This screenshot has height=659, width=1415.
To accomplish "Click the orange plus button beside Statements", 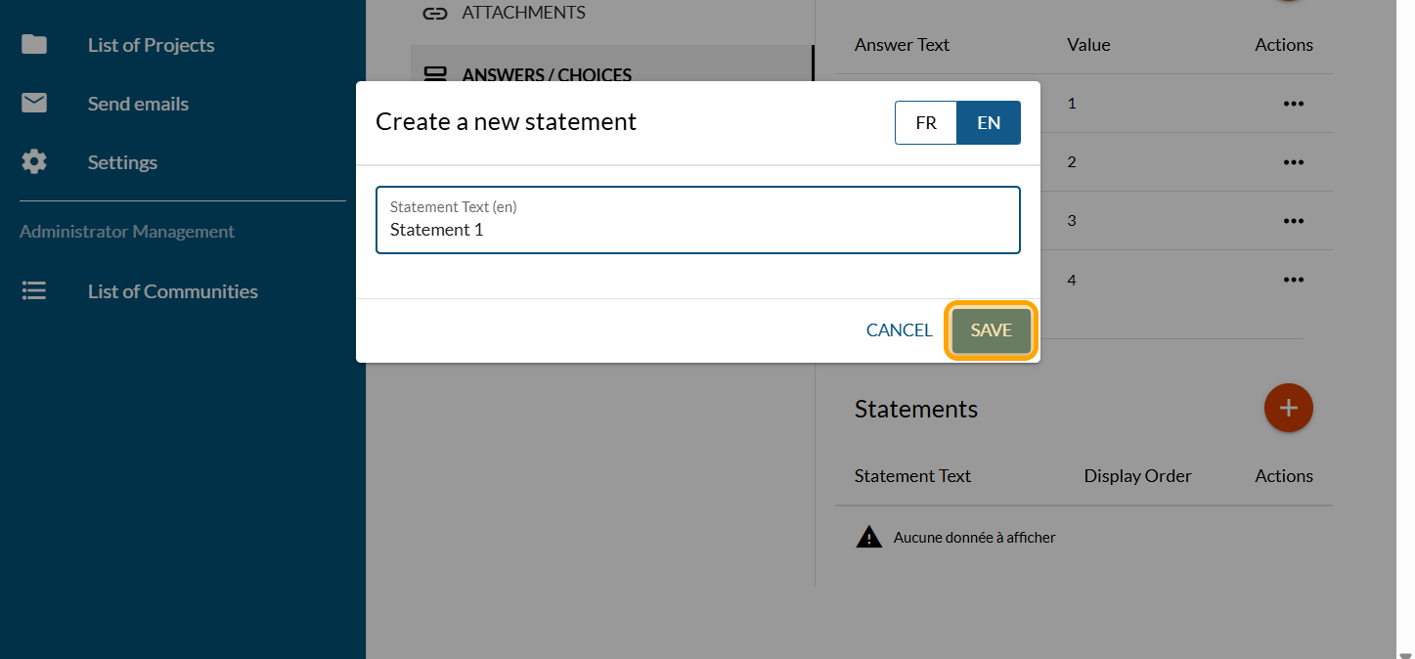I will click(x=1288, y=408).
